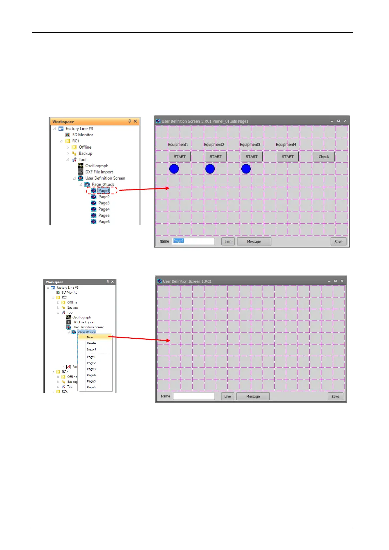Click the START button under Equipment1
Image resolution: width=389 pixels, height=550 pixels.
[x=180, y=157]
